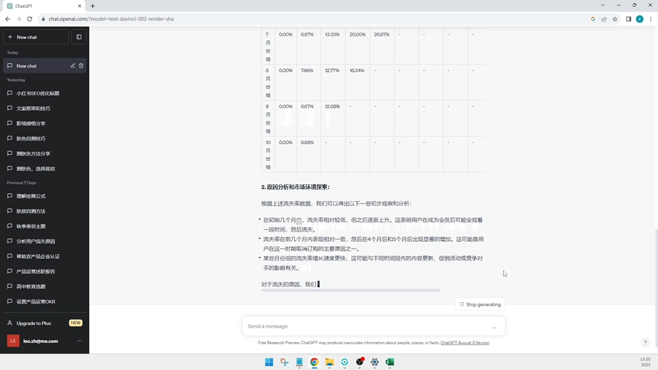658x370 pixels.
Task: Open Excel from the taskbar
Action: click(390, 362)
